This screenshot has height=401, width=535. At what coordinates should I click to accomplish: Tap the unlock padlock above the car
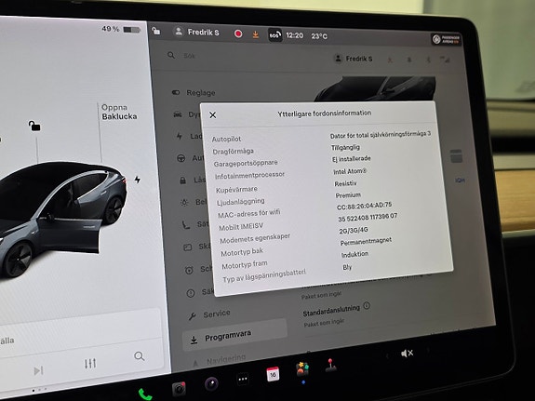coord(34,126)
